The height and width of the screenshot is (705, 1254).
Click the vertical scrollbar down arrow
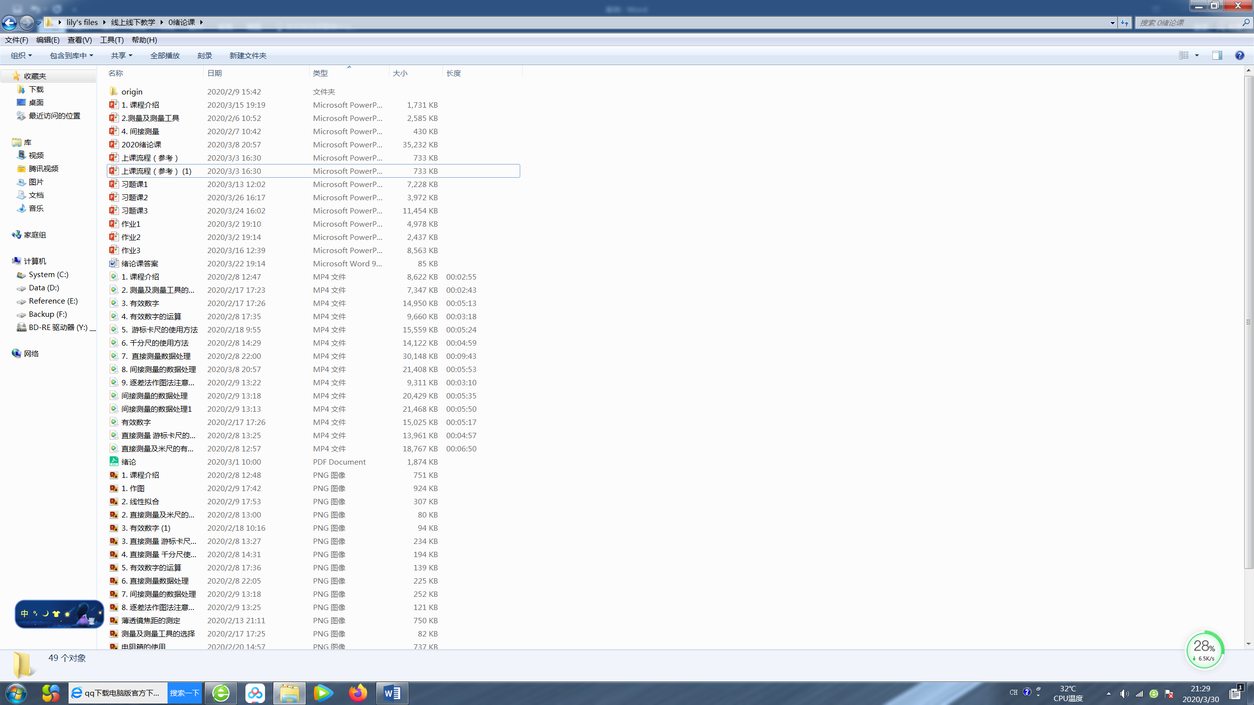tap(1248, 644)
